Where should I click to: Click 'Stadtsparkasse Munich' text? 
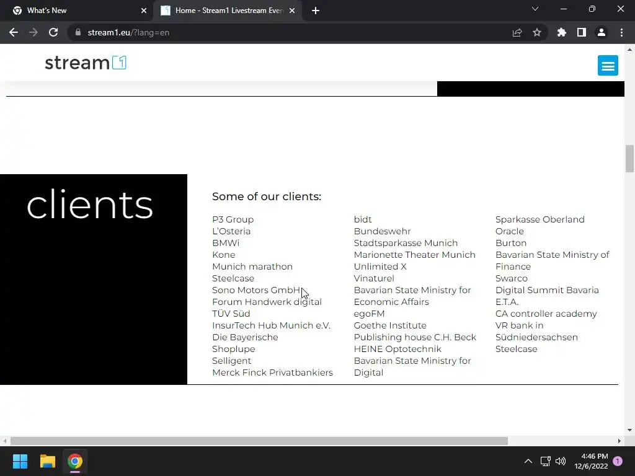[406, 243]
